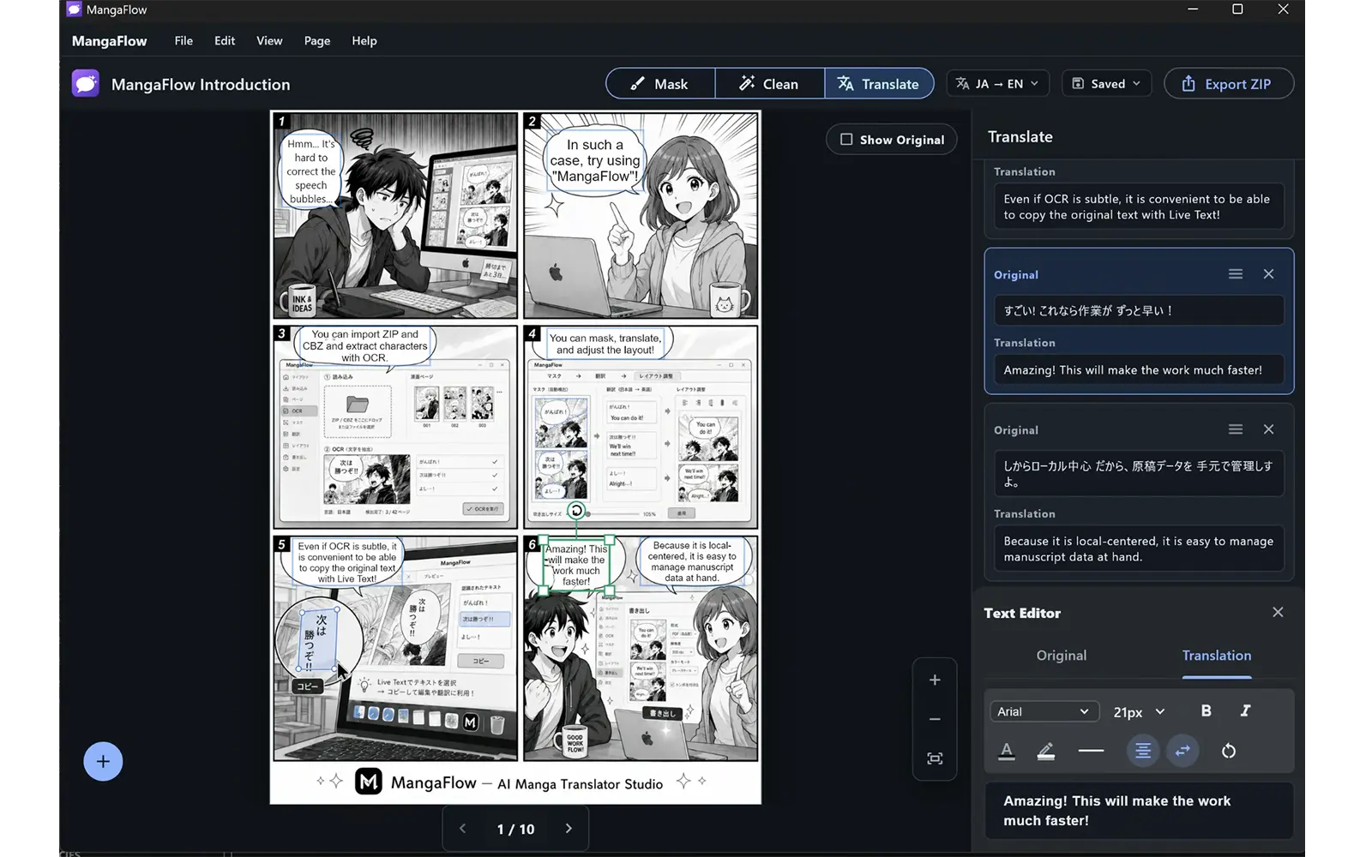Open the reorder handle of the すごい entry

(1236, 274)
